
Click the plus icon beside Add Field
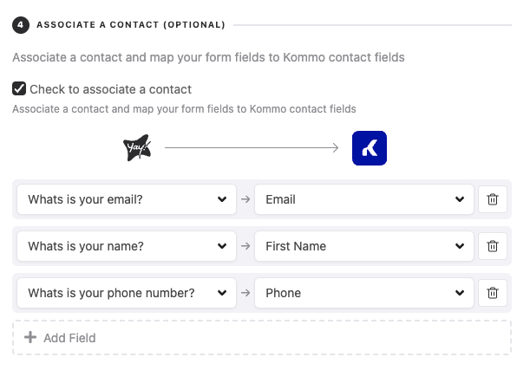click(30, 337)
